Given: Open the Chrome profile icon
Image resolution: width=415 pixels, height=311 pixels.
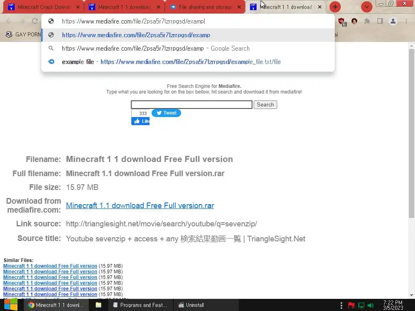Looking at the screenshot, I should [393, 21].
